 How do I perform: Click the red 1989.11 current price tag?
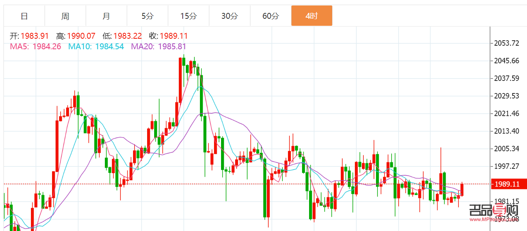point(507,184)
